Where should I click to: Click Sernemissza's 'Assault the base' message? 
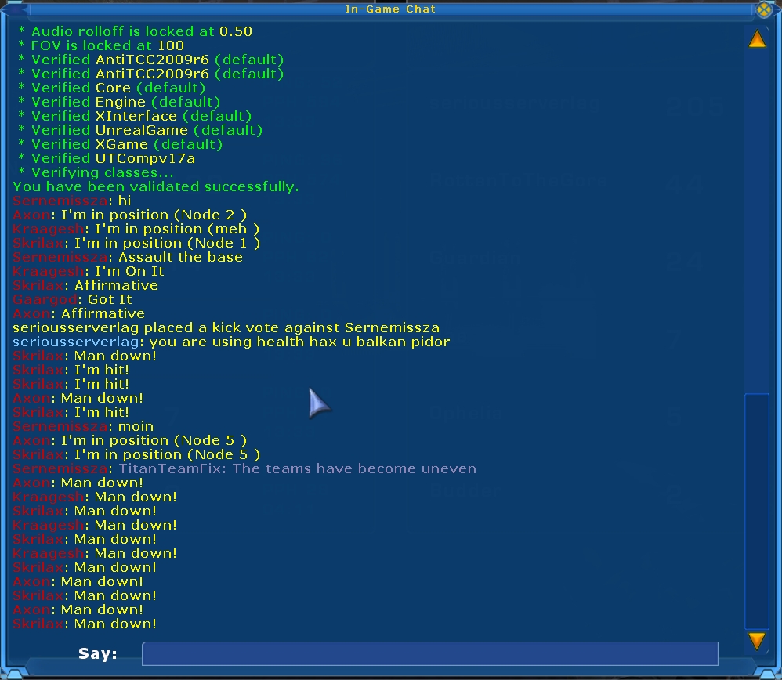(x=128, y=257)
